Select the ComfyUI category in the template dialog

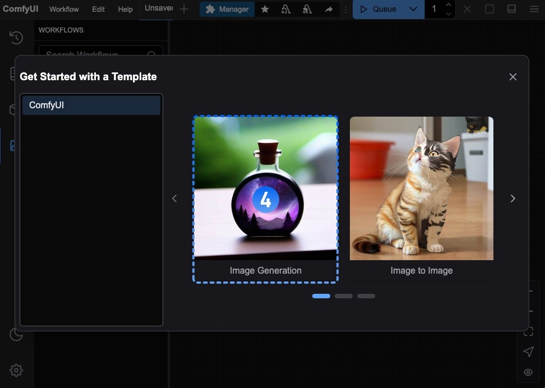pyautogui.click(x=91, y=105)
